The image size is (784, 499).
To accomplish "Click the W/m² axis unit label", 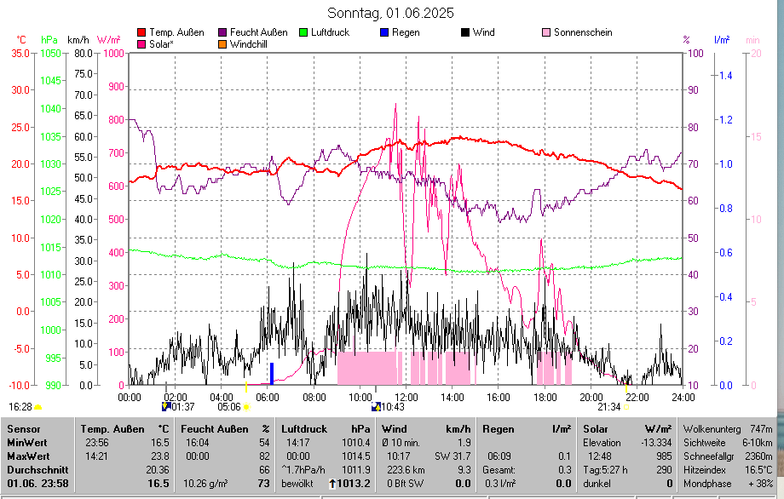I will [x=108, y=40].
